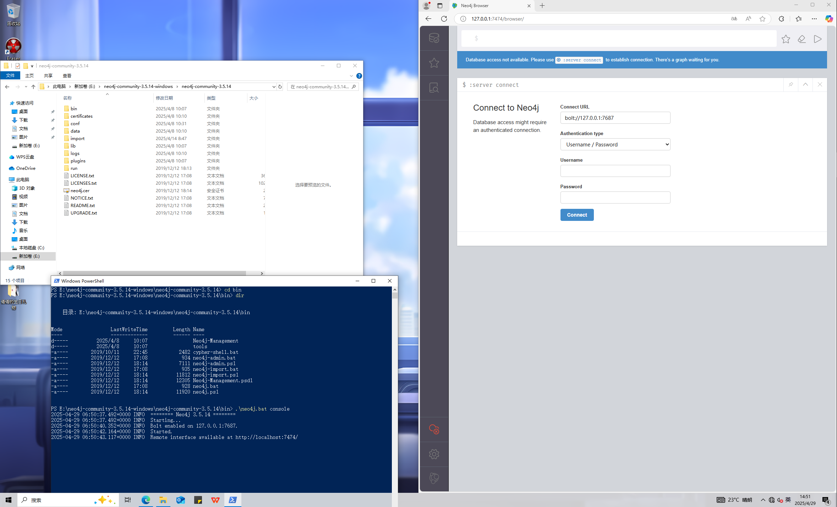Open Edge translate page icon
Screen dimensions: 837x507
pos(734,19)
